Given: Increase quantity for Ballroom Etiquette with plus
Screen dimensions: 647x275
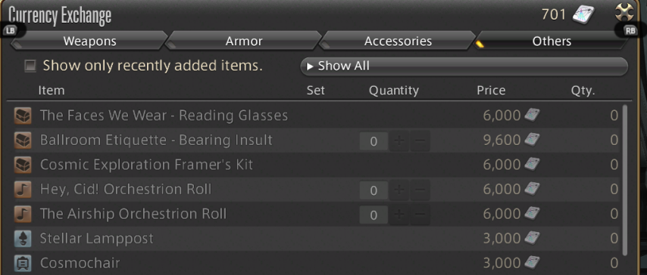Looking at the screenshot, I should pos(399,141).
